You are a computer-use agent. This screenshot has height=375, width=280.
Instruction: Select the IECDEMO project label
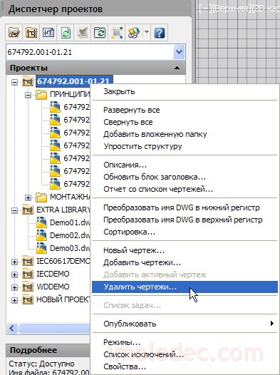click(x=53, y=274)
